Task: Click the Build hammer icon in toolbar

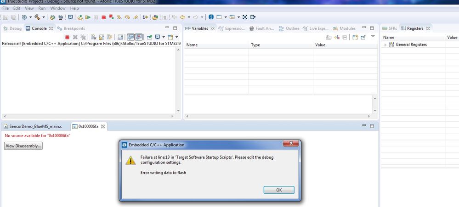Action: (x=37, y=17)
